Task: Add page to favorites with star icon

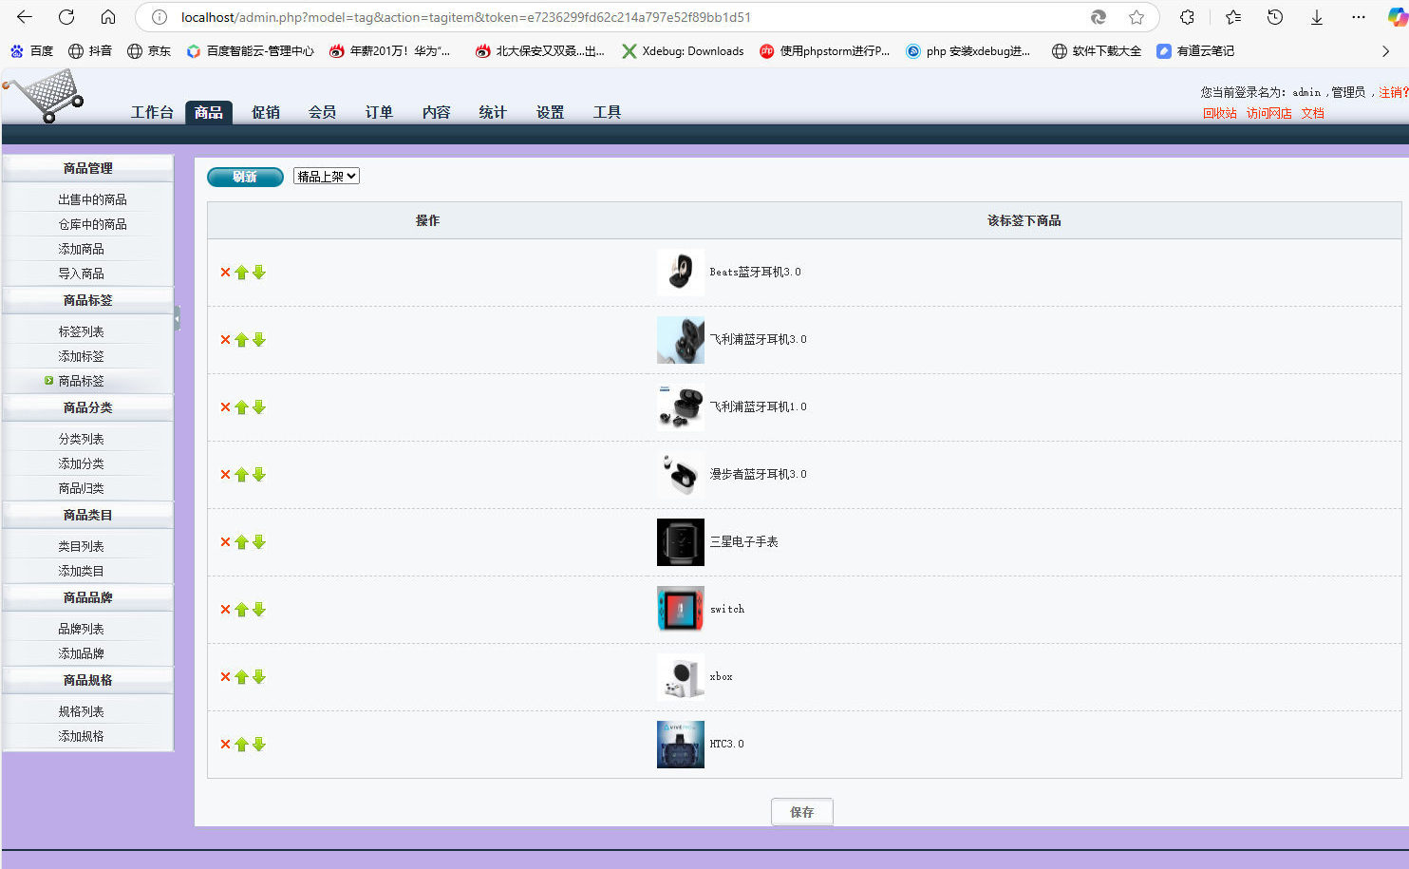Action: (x=1137, y=17)
